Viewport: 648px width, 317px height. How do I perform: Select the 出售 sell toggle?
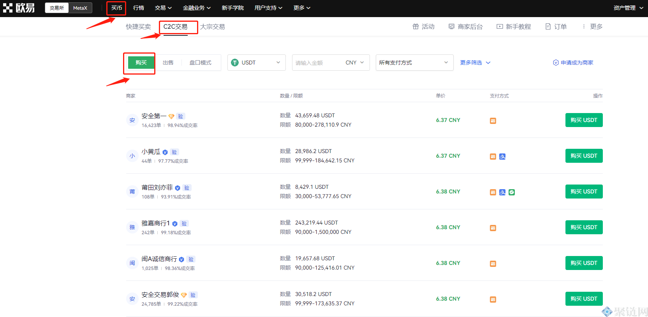click(x=168, y=63)
